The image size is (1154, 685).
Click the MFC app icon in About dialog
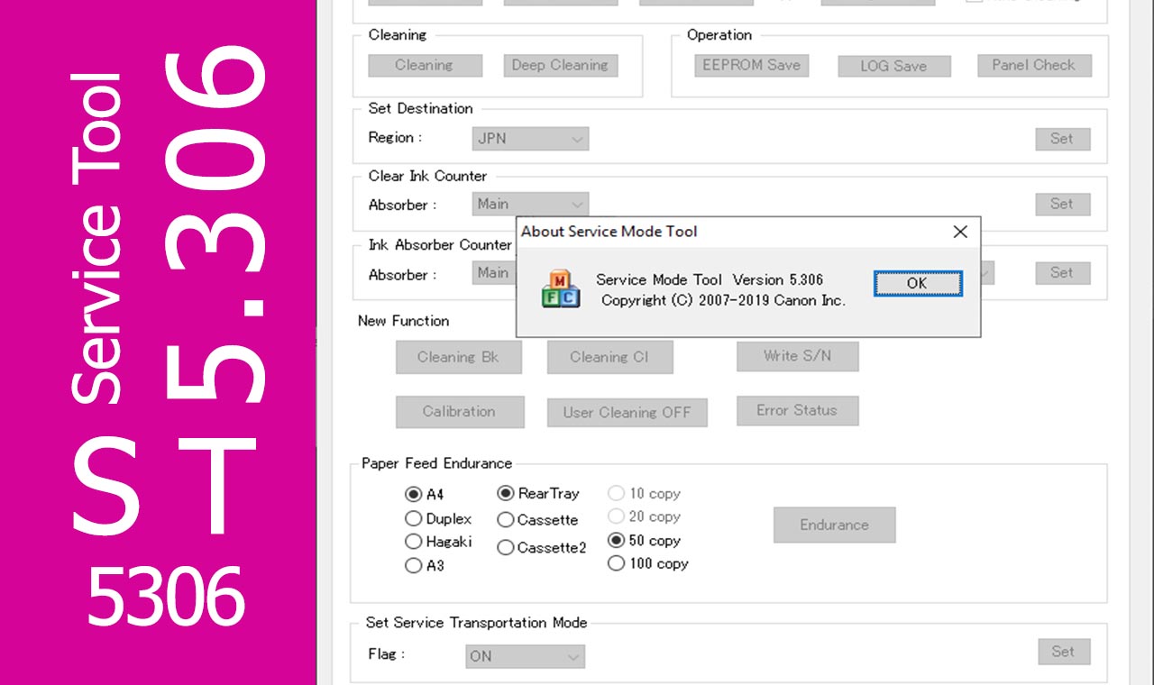pos(560,289)
